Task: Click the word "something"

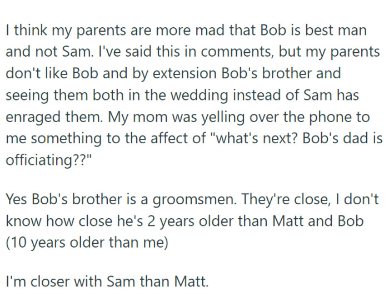Action: tap(67, 139)
